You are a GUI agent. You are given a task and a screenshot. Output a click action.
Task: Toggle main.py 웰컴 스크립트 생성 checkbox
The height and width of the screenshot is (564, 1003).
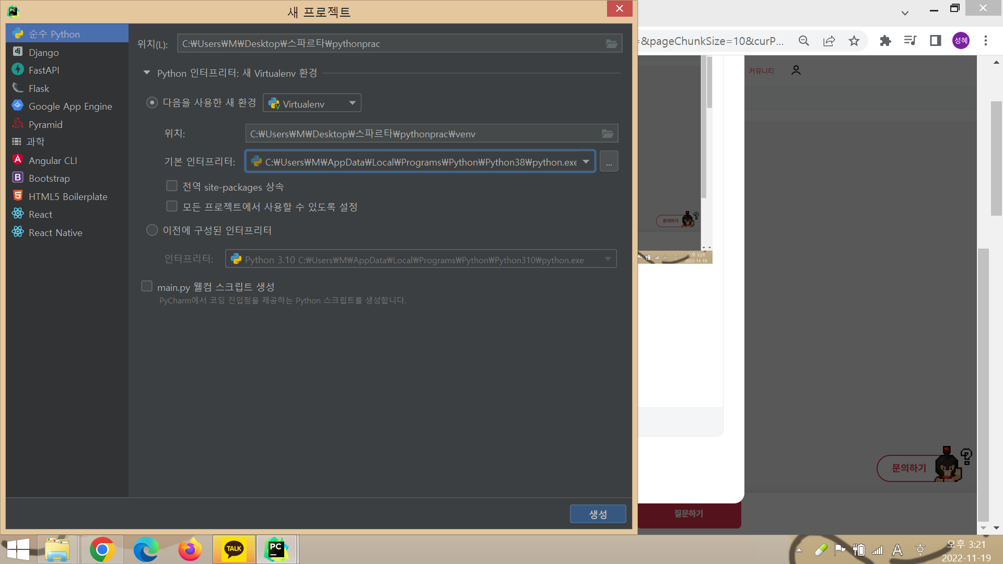[147, 286]
